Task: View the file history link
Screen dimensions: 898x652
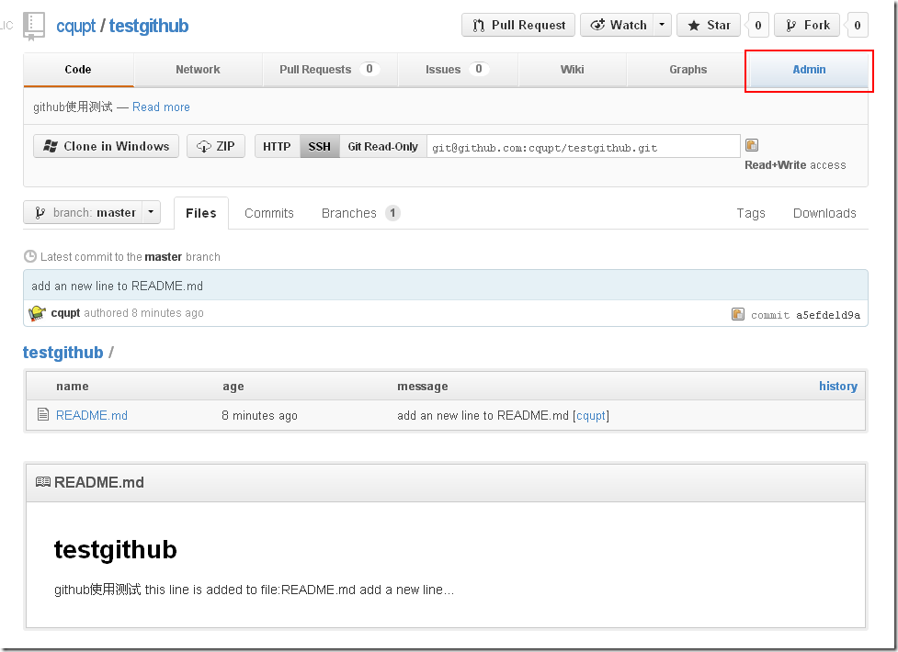Action: pyautogui.click(x=838, y=386)
